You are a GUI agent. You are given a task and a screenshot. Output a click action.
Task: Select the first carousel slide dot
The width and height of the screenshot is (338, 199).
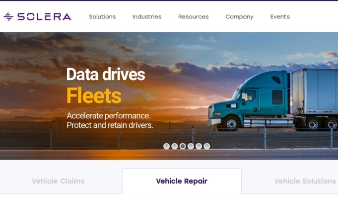(166, 146)
